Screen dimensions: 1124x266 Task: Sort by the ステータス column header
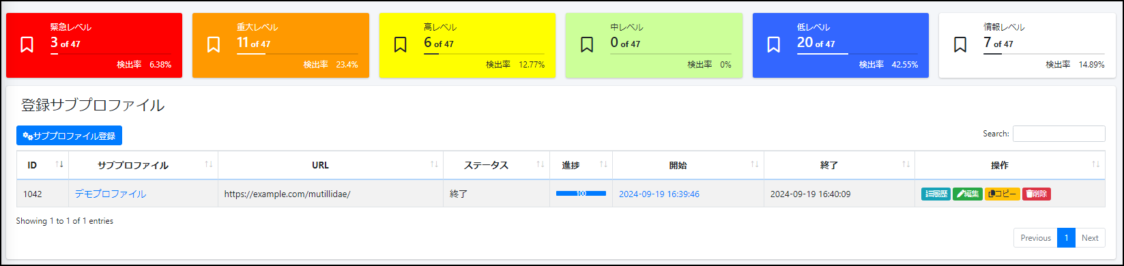[x=496, y=165]
